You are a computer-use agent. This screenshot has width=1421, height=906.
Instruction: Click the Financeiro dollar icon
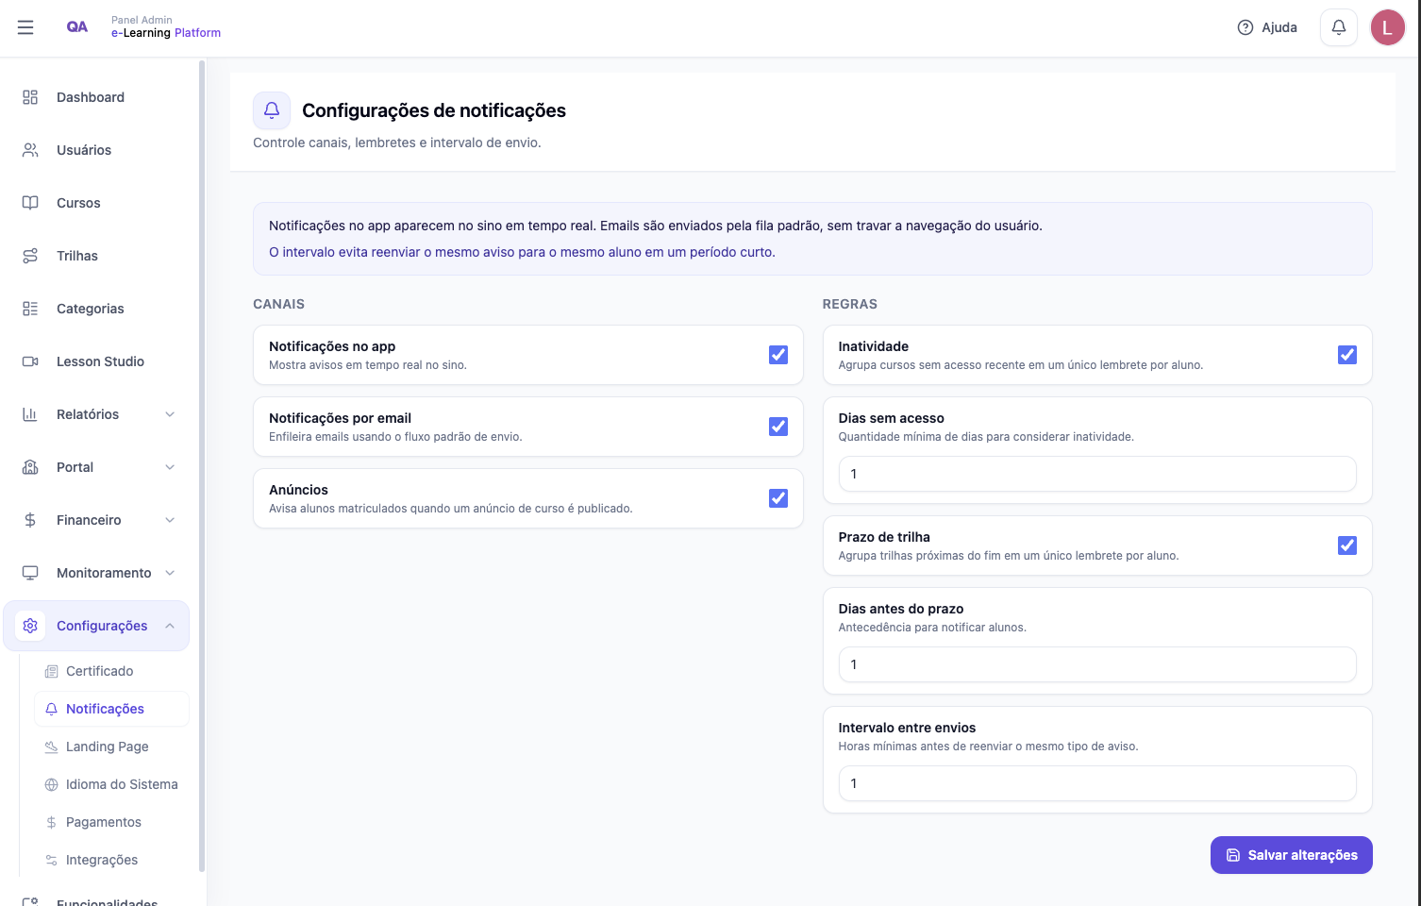click(x=30, y=520)
